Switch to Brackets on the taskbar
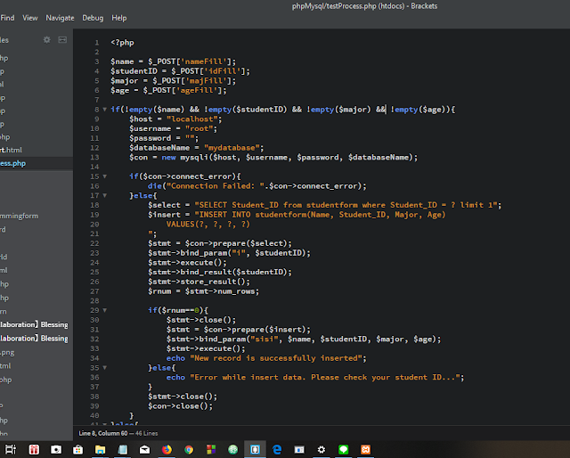570x458 pixels. click(255, 450)
